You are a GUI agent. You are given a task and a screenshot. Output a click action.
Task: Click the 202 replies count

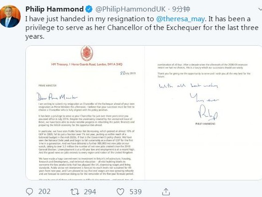click(x=45, y=191)
